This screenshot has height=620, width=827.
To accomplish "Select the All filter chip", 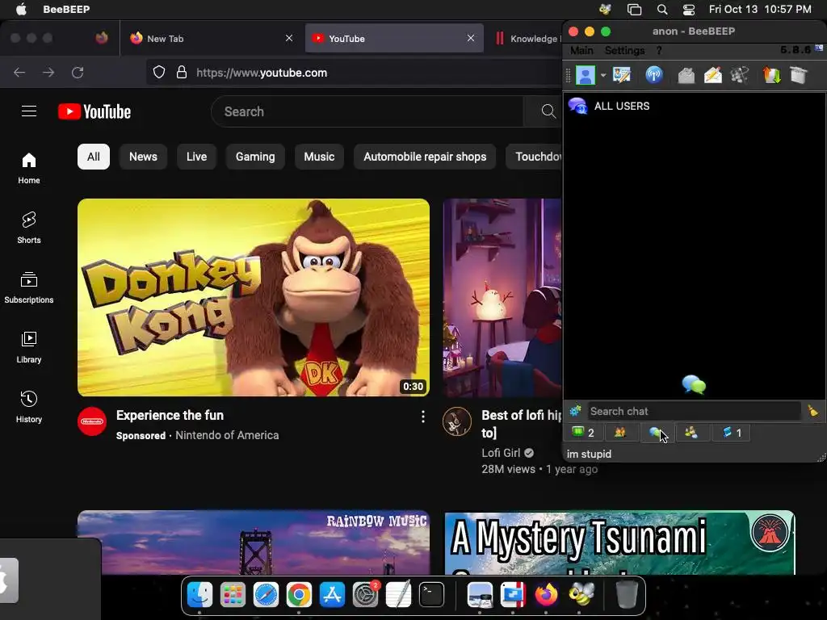I will click(x=94, y=157).
